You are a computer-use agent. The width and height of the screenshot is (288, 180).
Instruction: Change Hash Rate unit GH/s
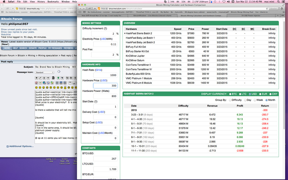point(99,70)
